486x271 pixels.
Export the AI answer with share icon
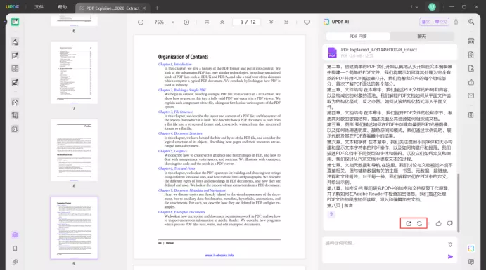pos(409,223)
